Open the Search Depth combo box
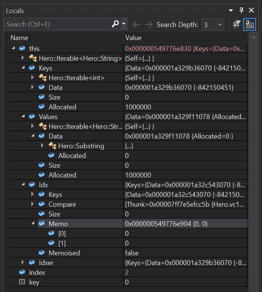This screenshot has width=262, height=292. pos(213,25)
